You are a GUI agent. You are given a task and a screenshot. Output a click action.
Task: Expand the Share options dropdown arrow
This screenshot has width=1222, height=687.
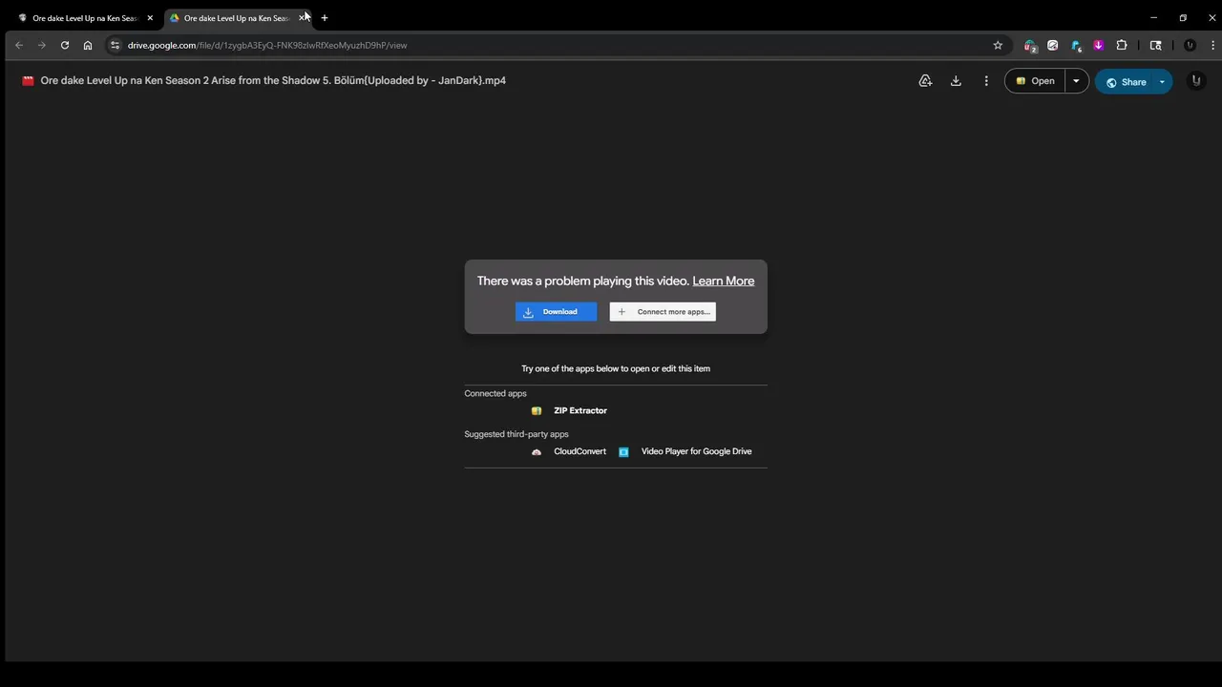(1162, 82)
